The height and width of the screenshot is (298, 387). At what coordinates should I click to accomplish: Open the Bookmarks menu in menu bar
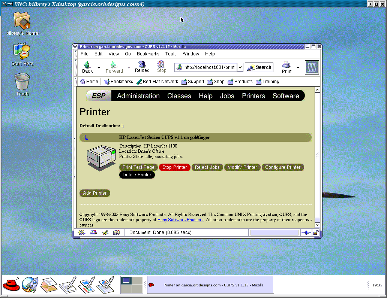(148, 54)
